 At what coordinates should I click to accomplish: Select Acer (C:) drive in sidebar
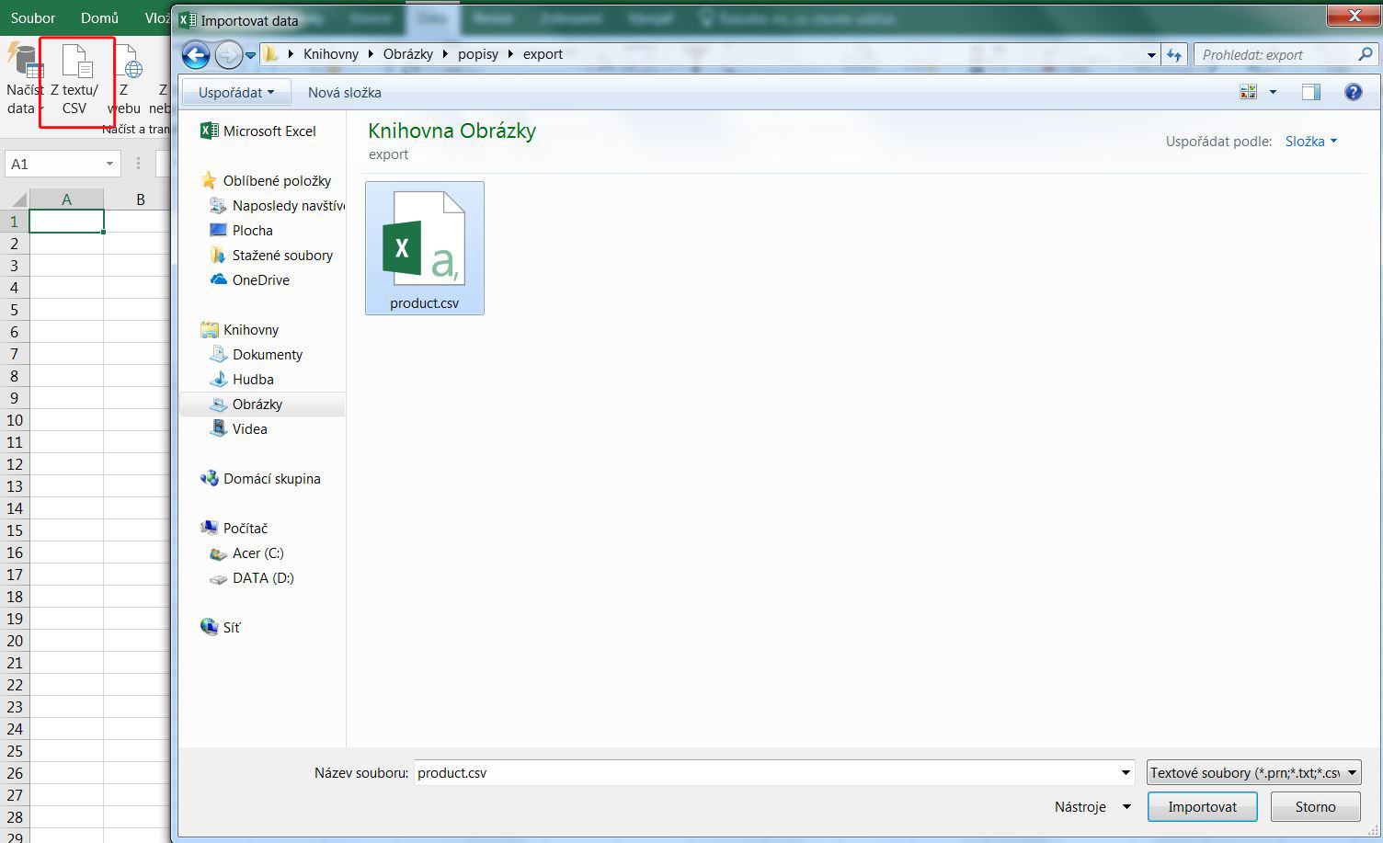257,553
